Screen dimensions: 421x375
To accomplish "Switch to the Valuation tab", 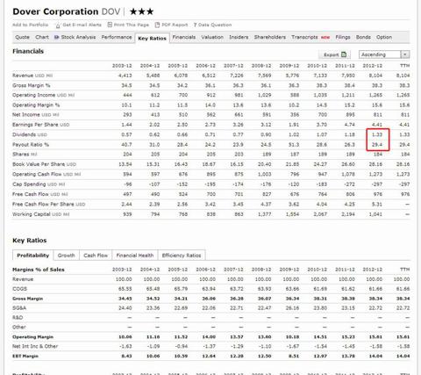I will coord(212,37).
